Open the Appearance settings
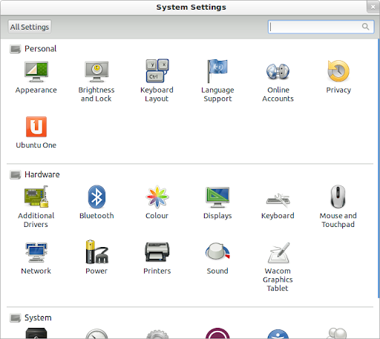 pyautogui.click(x=36, y=77)
